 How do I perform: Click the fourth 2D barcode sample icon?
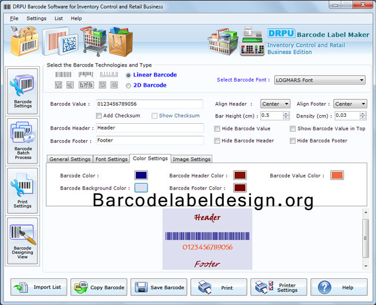point(102,84)
